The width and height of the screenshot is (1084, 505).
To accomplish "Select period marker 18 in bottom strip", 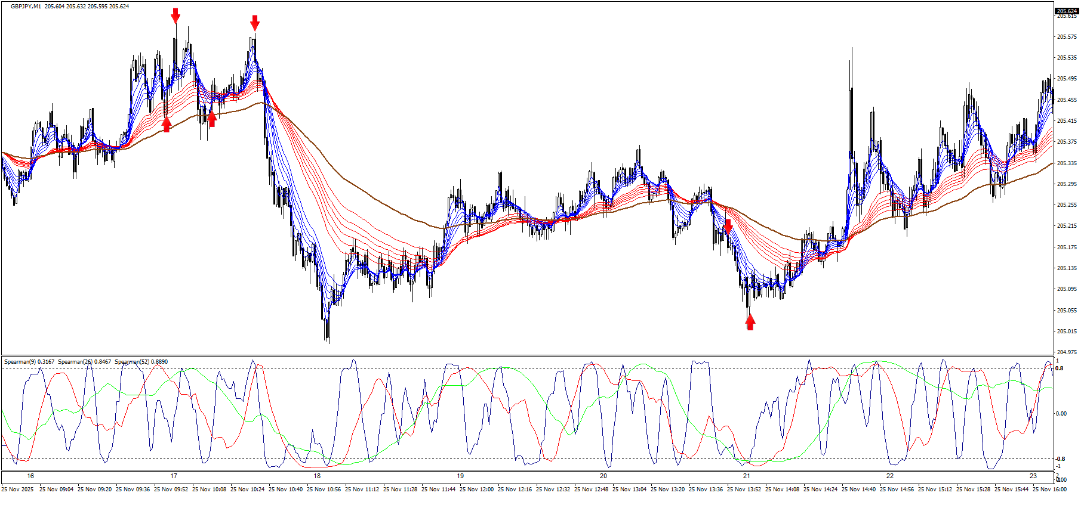I will pos(317,476).
